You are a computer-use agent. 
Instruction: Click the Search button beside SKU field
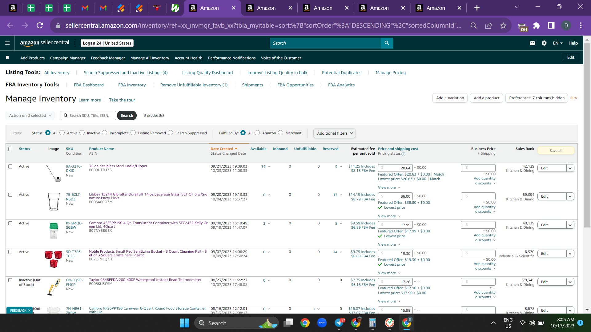pos(127,115)
